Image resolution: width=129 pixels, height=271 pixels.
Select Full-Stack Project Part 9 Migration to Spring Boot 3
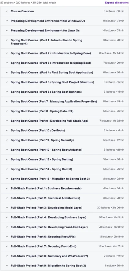pos(48,266)
